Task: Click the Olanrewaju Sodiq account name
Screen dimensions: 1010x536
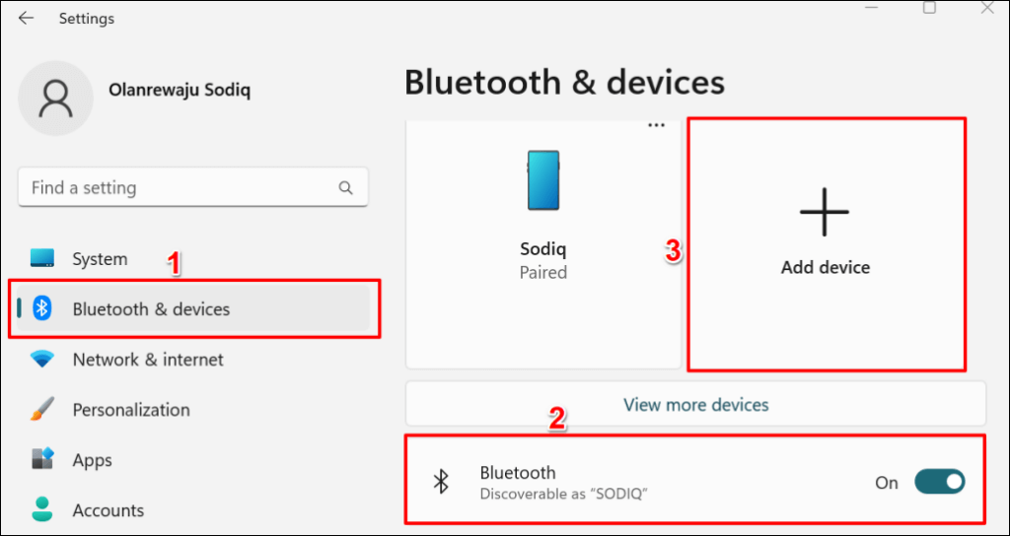Action: (x=180, y=90)
